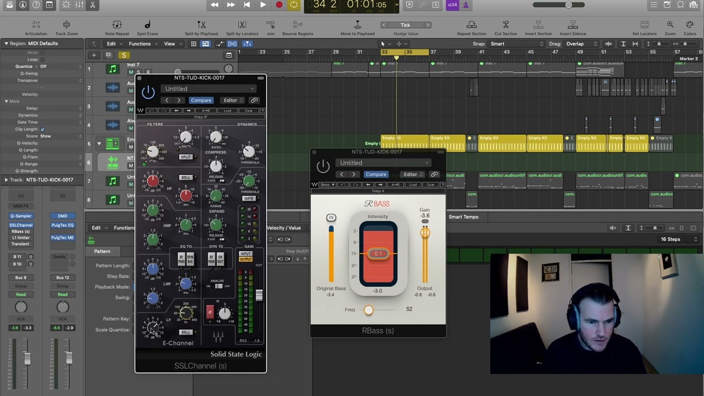Click the Note Repeat toolbar icon
The image size is (704, 396).
[117, 25]
